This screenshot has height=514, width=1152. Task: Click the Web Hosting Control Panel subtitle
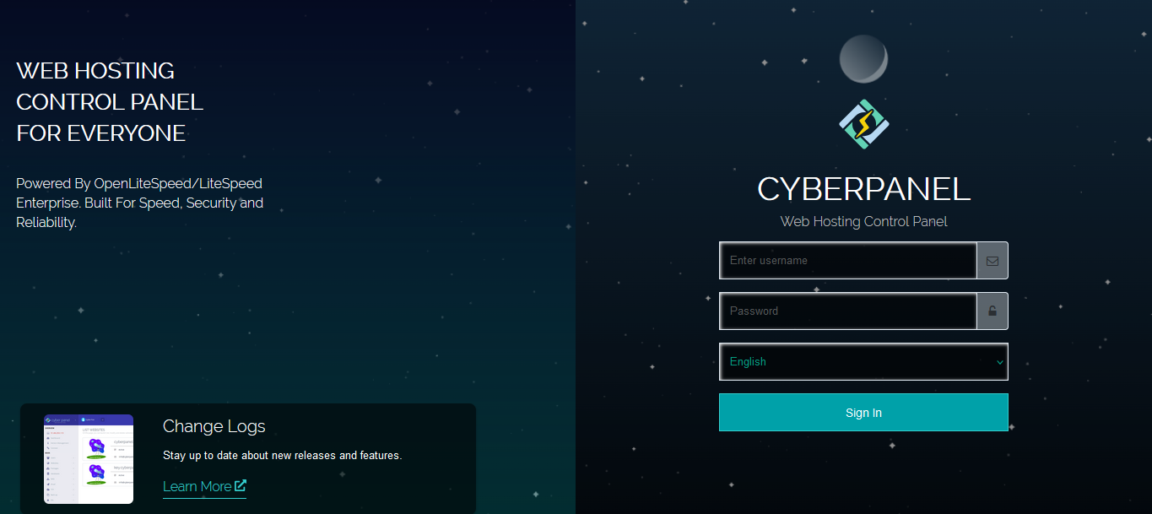point(863,221)
